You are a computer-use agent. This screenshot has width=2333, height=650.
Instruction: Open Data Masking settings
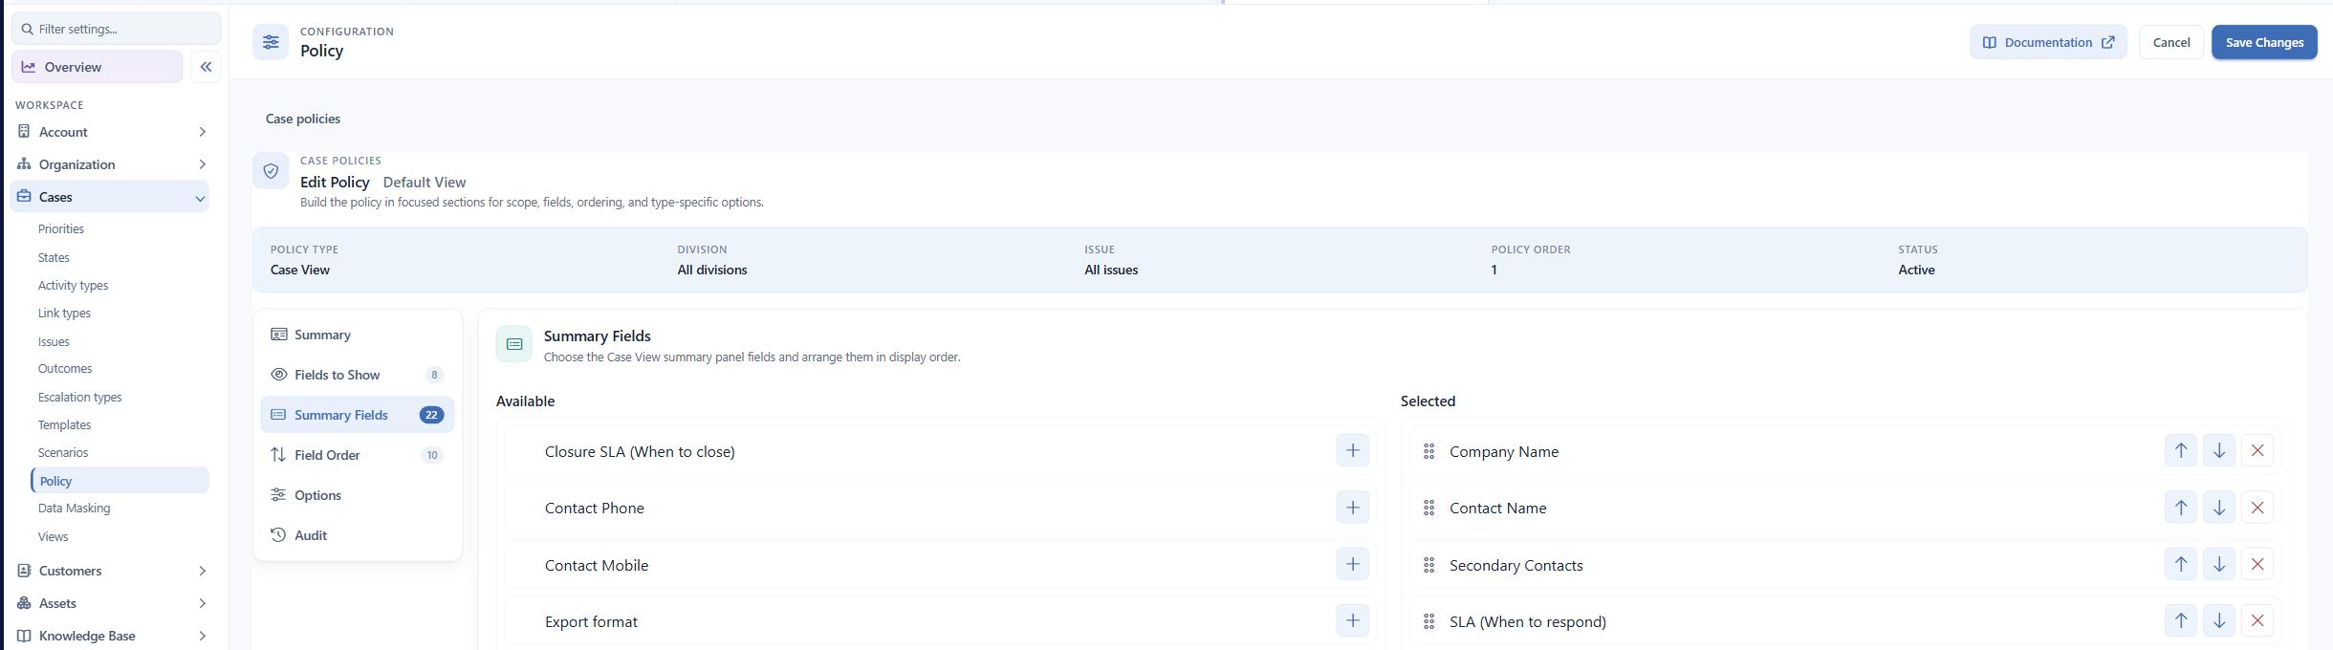coord(75,509)
